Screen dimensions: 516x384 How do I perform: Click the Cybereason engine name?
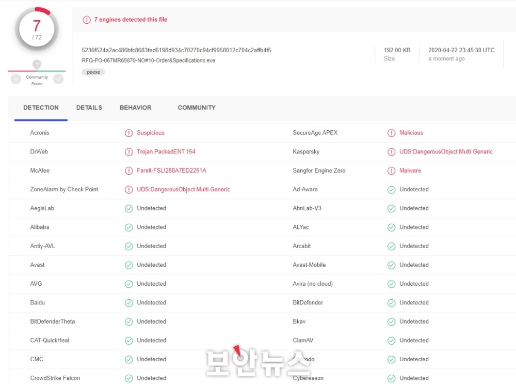point(308,378)
